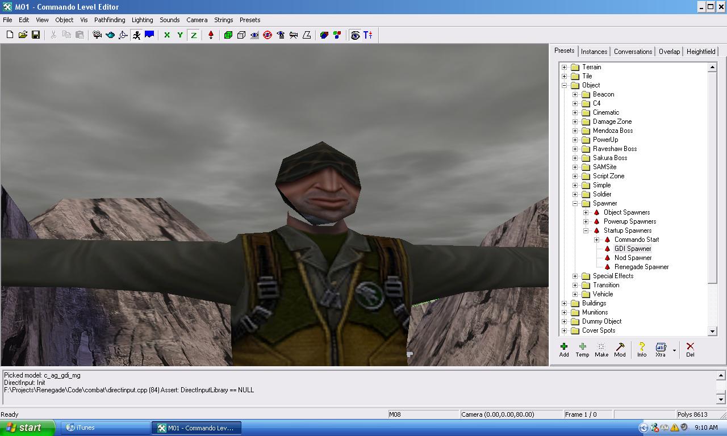
Task: Click the Save disk icon
Action: [x=36, y=35]
